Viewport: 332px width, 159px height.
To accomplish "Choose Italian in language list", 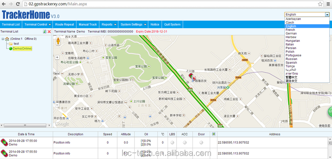I will click(x=307, y=44).
